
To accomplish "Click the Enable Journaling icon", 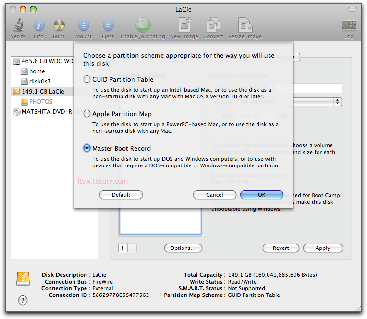I will click(x=143, y=25).
